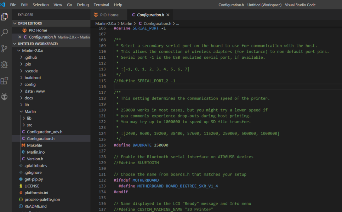Click the Marlin.ino file icon
This screenshot has height=212, width=342.
(x=23, y=152)
